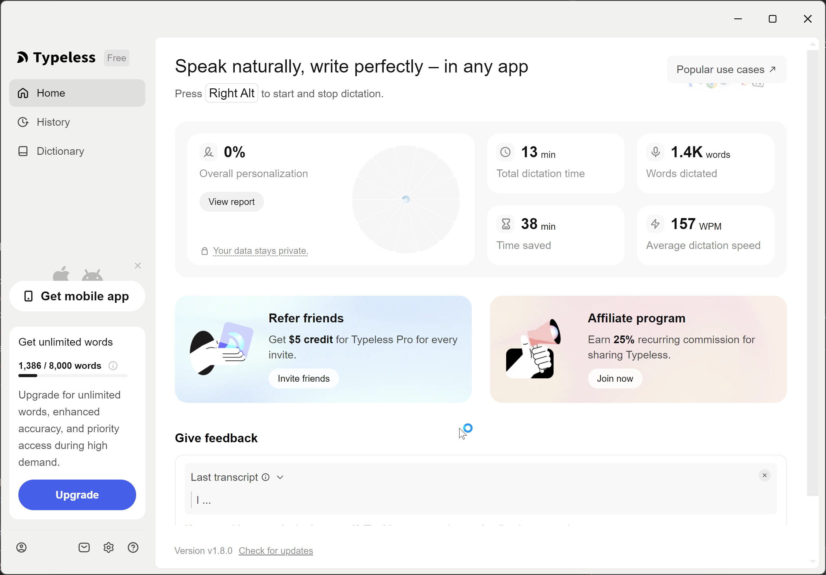
Task: Click the Free plan badge
Action: click(x=117, y=58)
